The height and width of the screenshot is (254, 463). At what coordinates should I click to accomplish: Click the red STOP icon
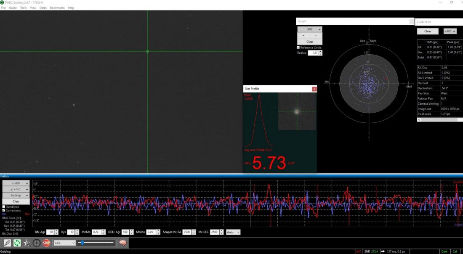coord(46,243)
